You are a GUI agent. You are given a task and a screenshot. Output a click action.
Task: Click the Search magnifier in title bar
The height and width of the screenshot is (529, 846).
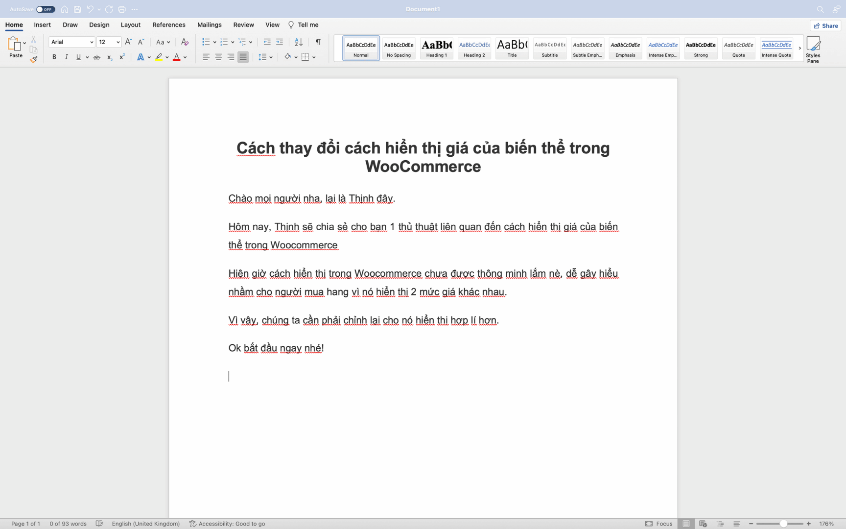[x=820, y=9]
